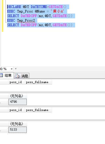
Task: Click the document icon on 消息 tab
Action: 17,76
